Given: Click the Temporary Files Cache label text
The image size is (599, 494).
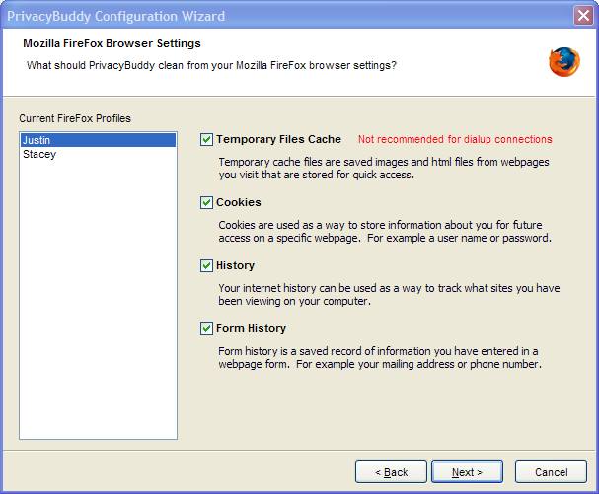Looking at the screenshot, I should coord(278,139).
